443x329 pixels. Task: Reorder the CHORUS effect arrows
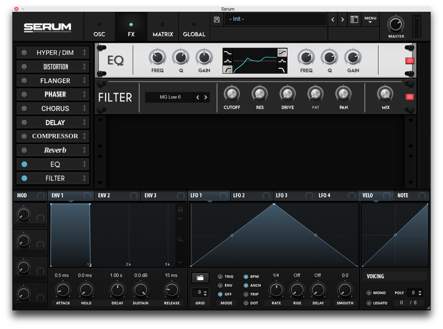pos(84,108)
